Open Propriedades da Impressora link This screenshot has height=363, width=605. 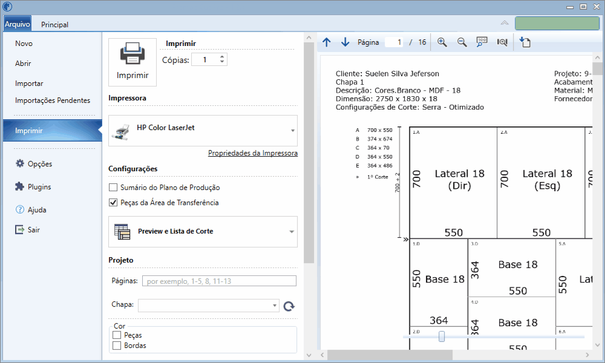pos(253,153)
